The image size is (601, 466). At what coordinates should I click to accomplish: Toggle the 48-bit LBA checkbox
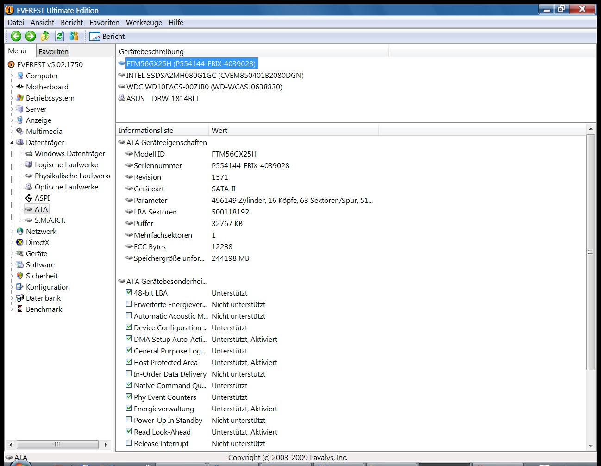click(x=129, y=292)
